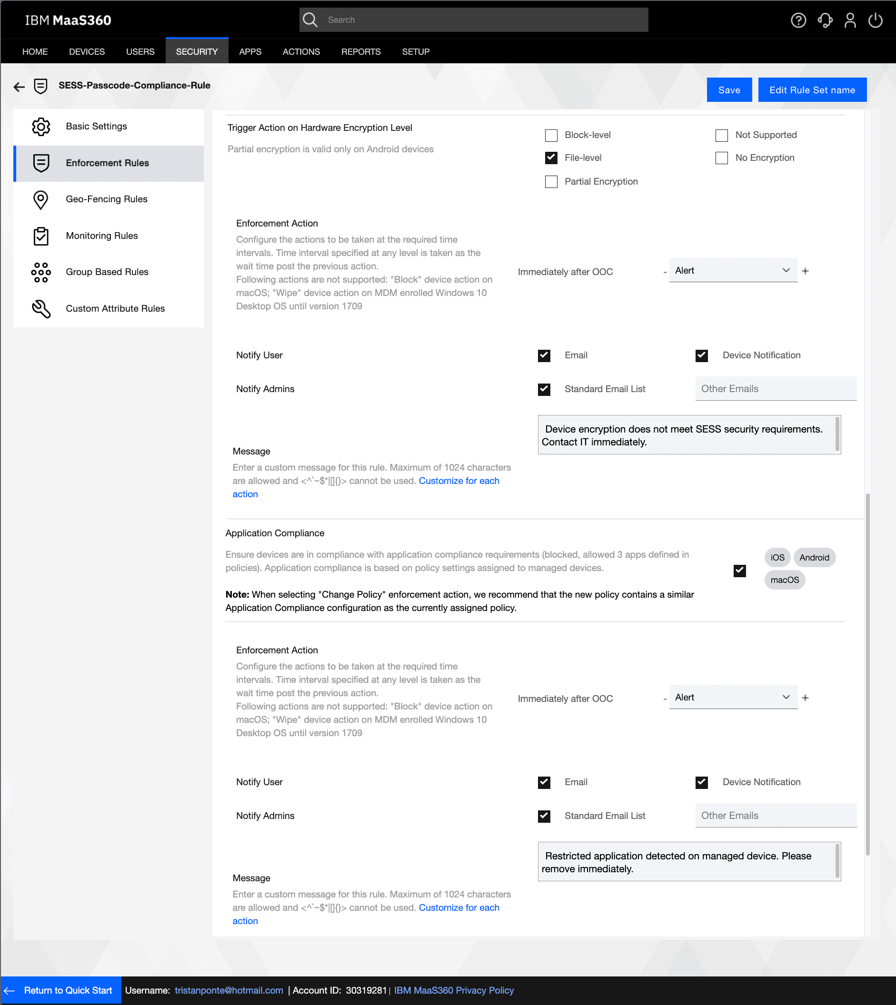Click the iOS platform tag

777,558
